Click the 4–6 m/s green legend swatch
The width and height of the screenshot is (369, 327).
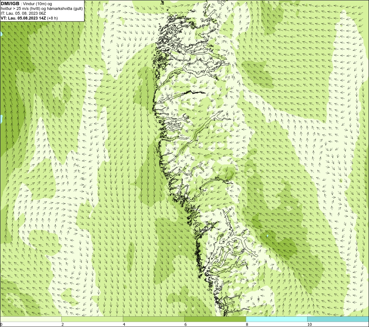[x=154, y=319]
